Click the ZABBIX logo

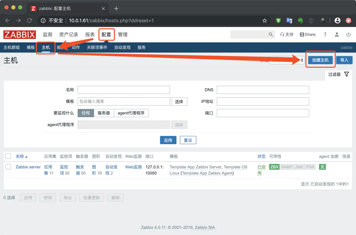click(x=20, y=34)
